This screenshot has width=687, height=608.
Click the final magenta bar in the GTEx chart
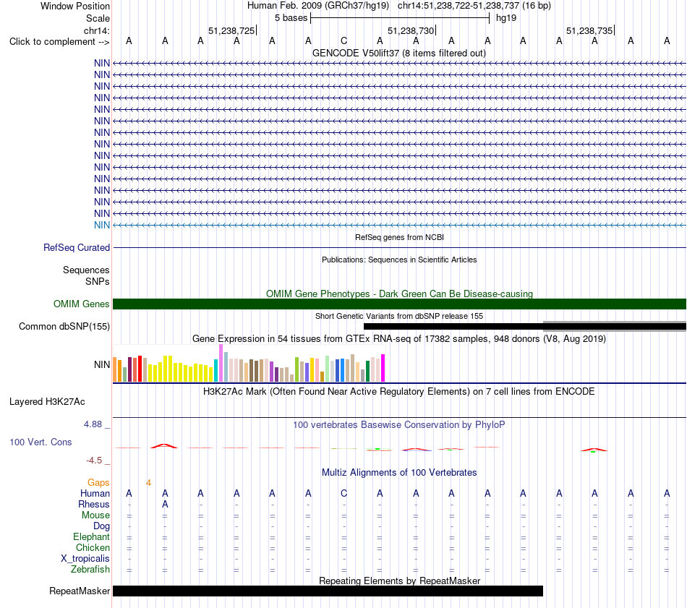click(x=383, y=368)
